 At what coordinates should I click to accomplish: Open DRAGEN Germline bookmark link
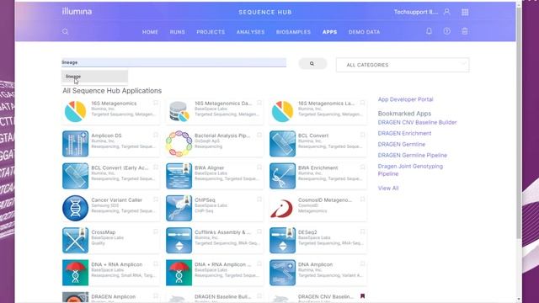[x=402, y=144]
